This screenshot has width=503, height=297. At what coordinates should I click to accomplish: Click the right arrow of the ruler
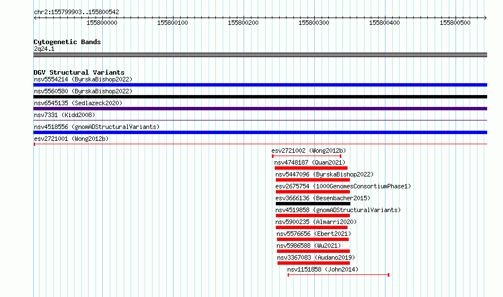pos(485,18)
